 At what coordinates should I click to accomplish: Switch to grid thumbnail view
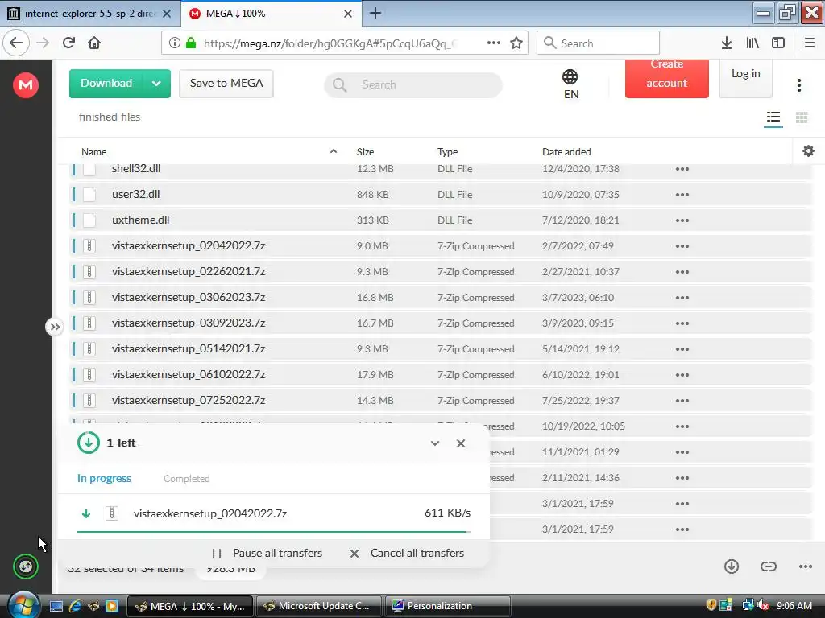pyautogui.click(x=802, y=117)
